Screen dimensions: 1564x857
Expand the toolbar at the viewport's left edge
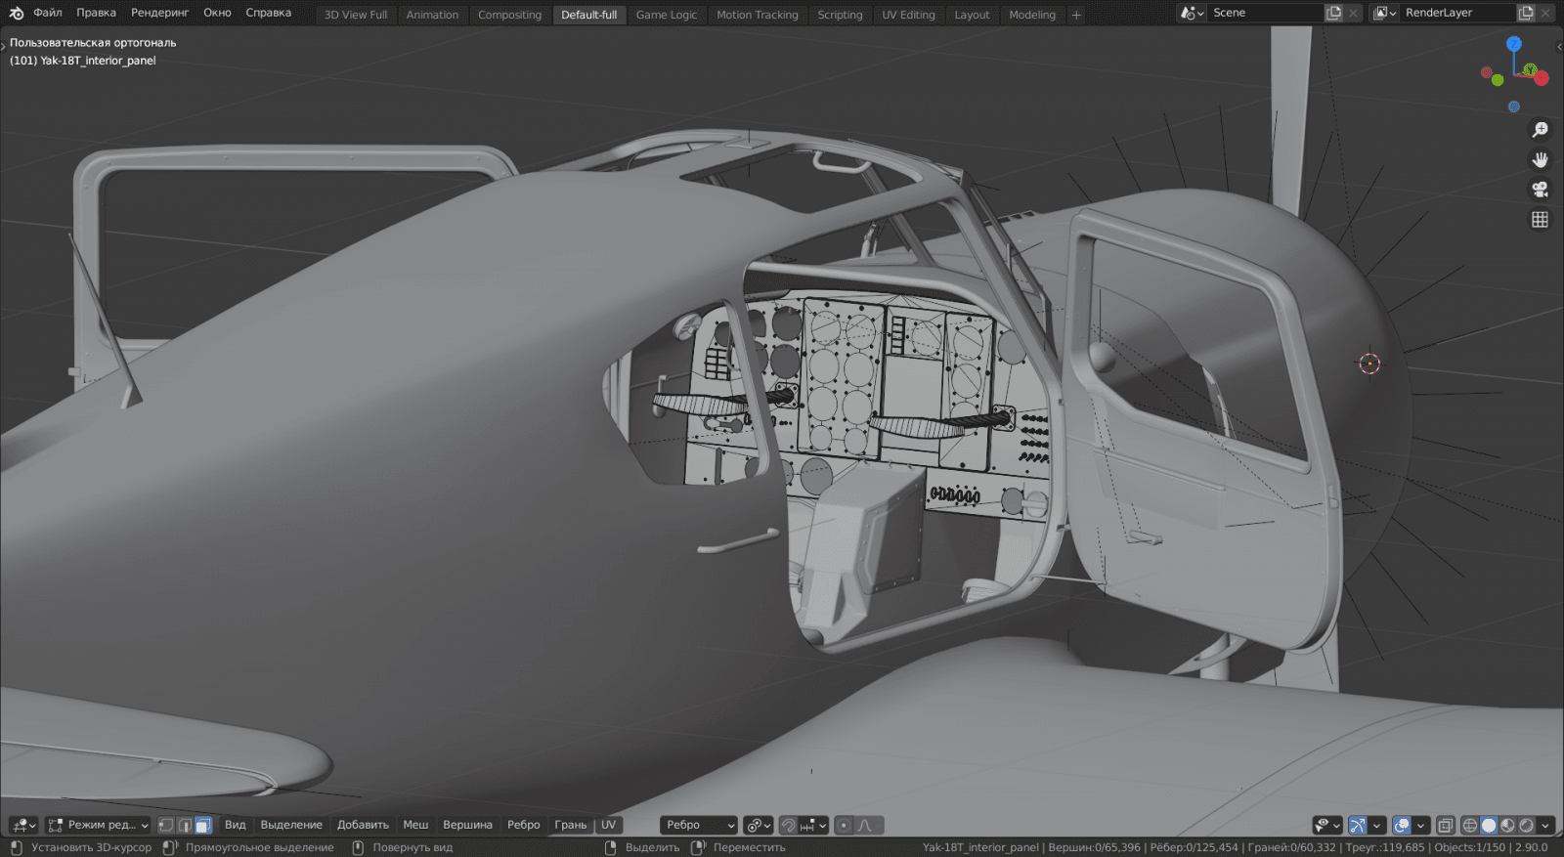click(x=4, y=46)
